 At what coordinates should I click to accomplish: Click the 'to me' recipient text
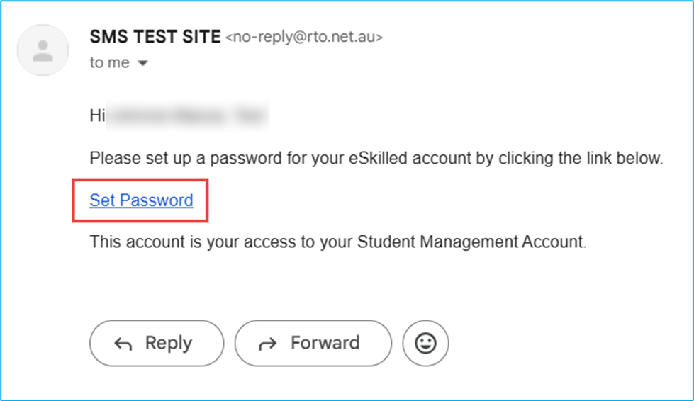point(109,62)
